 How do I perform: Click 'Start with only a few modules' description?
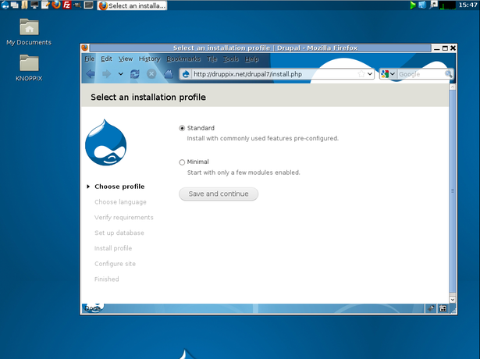point(244,172)
